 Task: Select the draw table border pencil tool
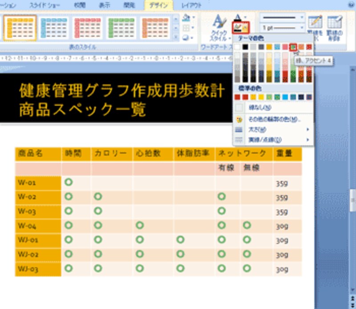[315, 28]
